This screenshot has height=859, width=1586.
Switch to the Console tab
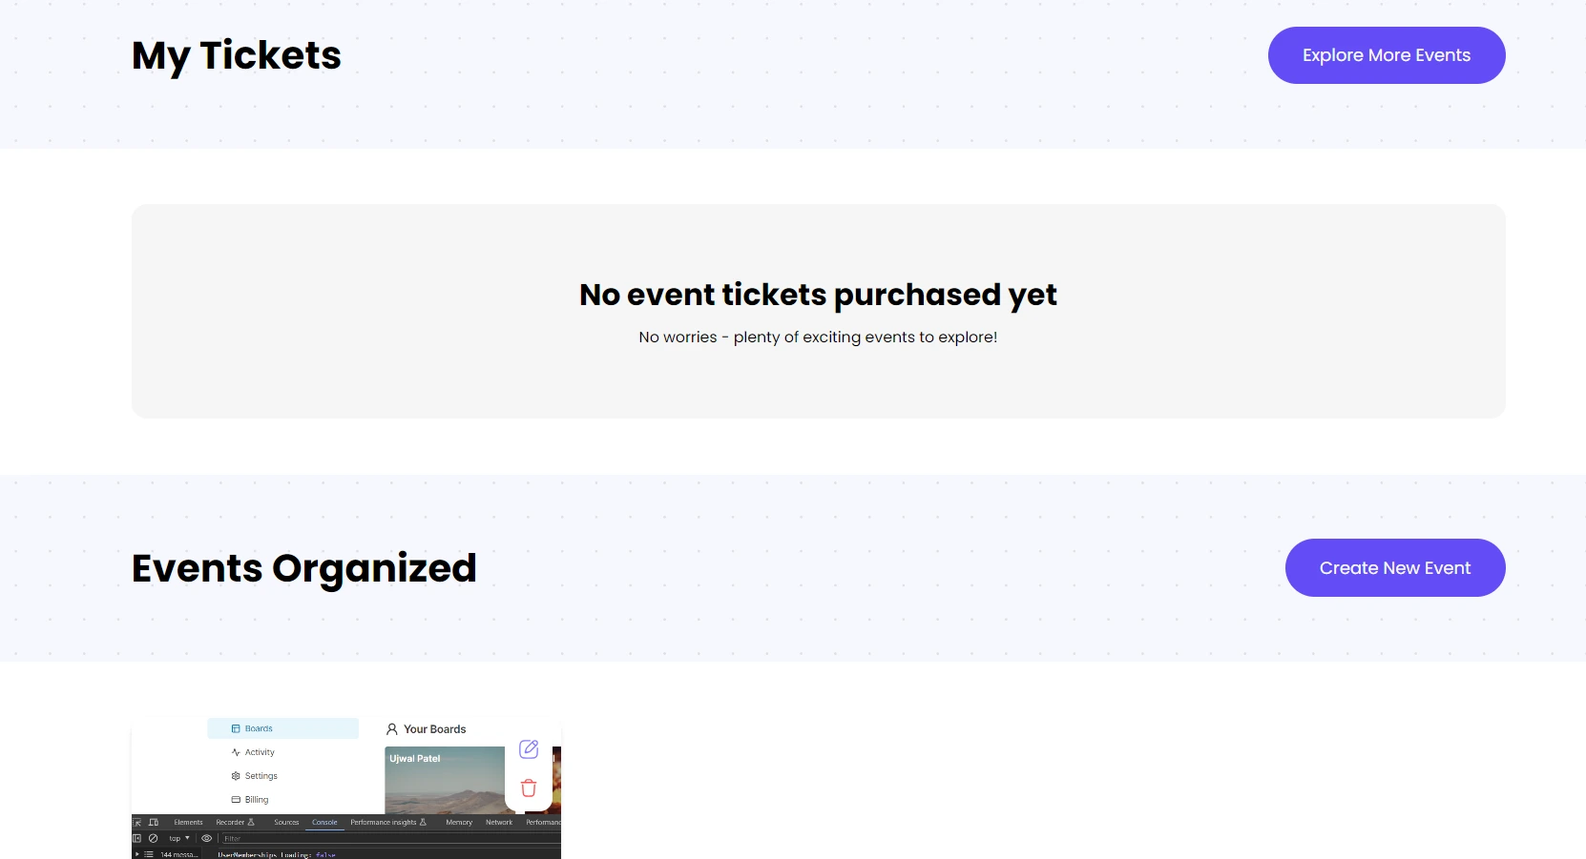click(x=324, y=822)
